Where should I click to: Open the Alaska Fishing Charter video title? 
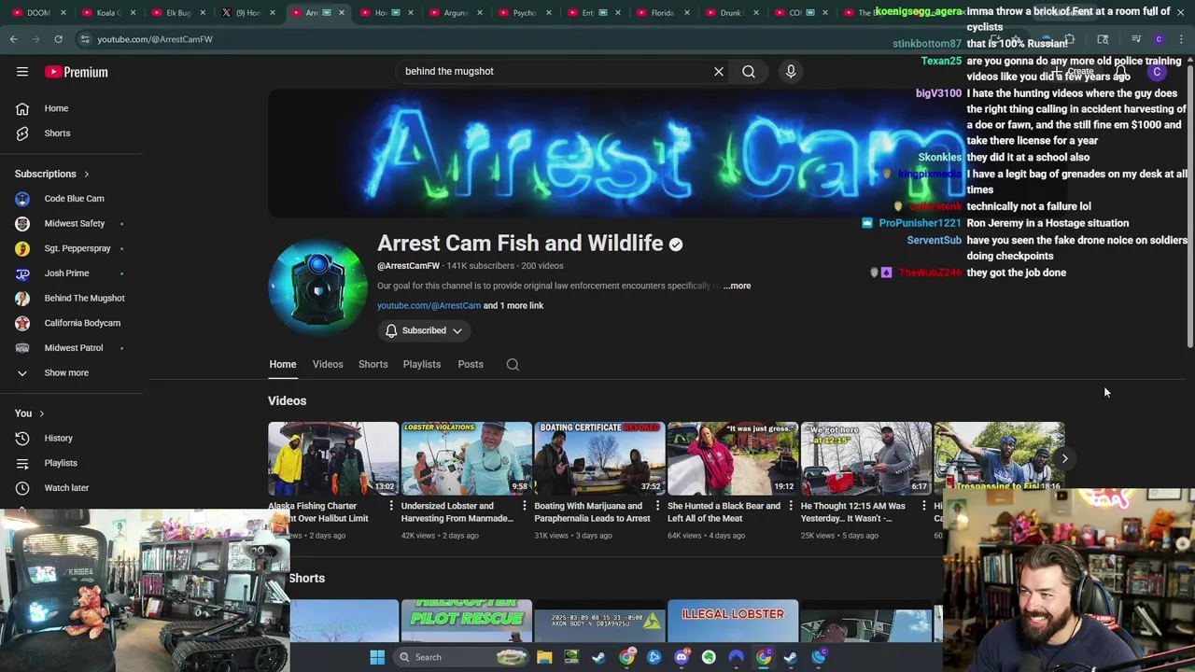pos(318,512)
